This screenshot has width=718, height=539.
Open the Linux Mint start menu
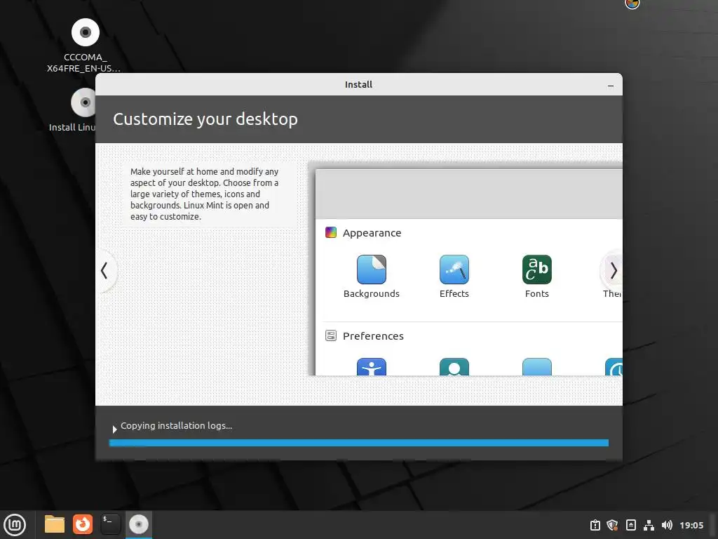(15, 524)
